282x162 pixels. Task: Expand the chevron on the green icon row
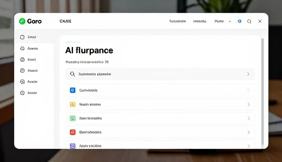point(249,118)
